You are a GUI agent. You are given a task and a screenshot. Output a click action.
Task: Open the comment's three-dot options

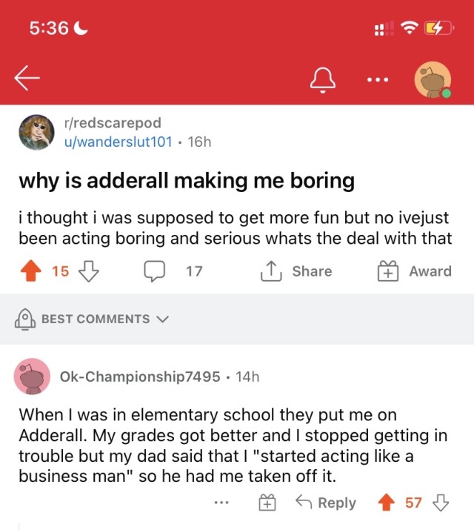pyautogui.click(x=220, y=503)
